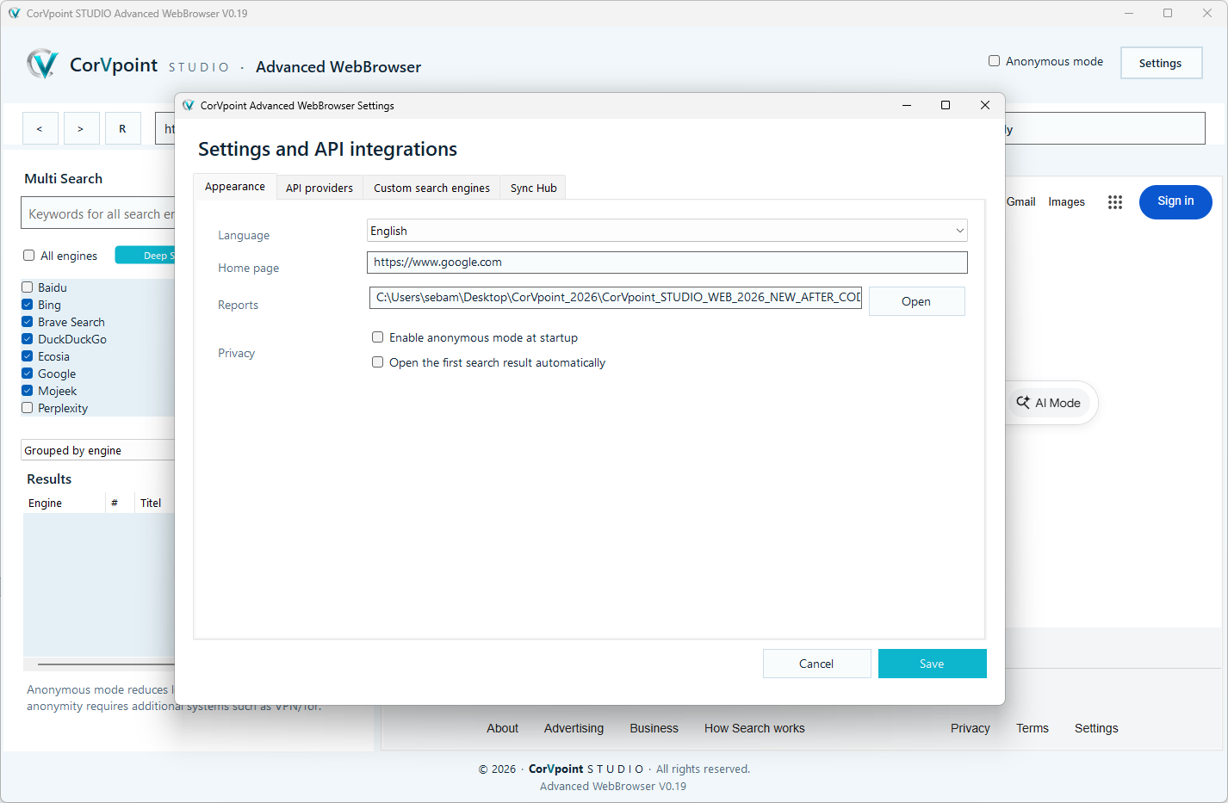This screenshot has width=1228, height=803.
Task: Uncheck the Ecosia engine checkbox
Action: coord(27,356)
